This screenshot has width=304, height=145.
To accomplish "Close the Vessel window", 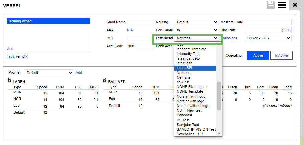I will [295, 5].
